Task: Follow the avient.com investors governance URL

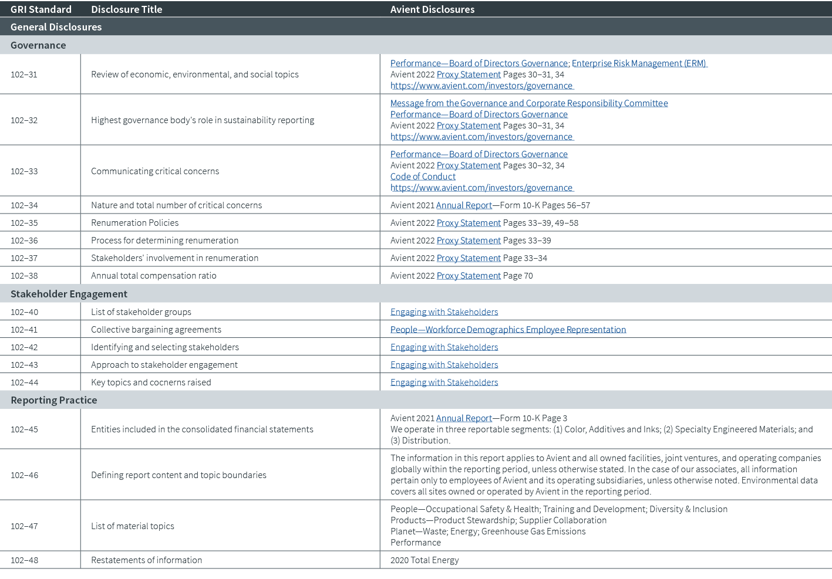Action: coord(481,85)
